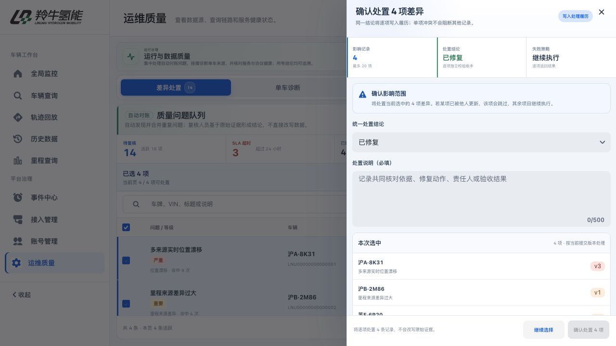The width and height of the screenshot is (616, 346).
Task: Click the 沪A·8K31 entry in 本次选中 list
Action: [x=481, y=266]
